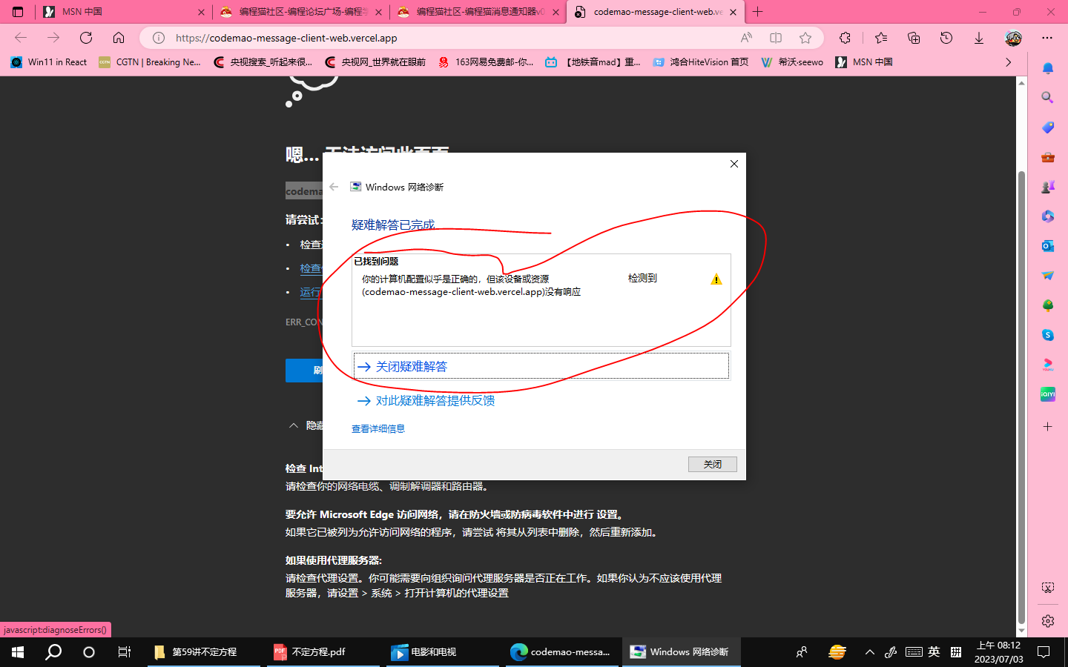
Task: Add a new sidebar app with plus
Action: coord(1048,427)
